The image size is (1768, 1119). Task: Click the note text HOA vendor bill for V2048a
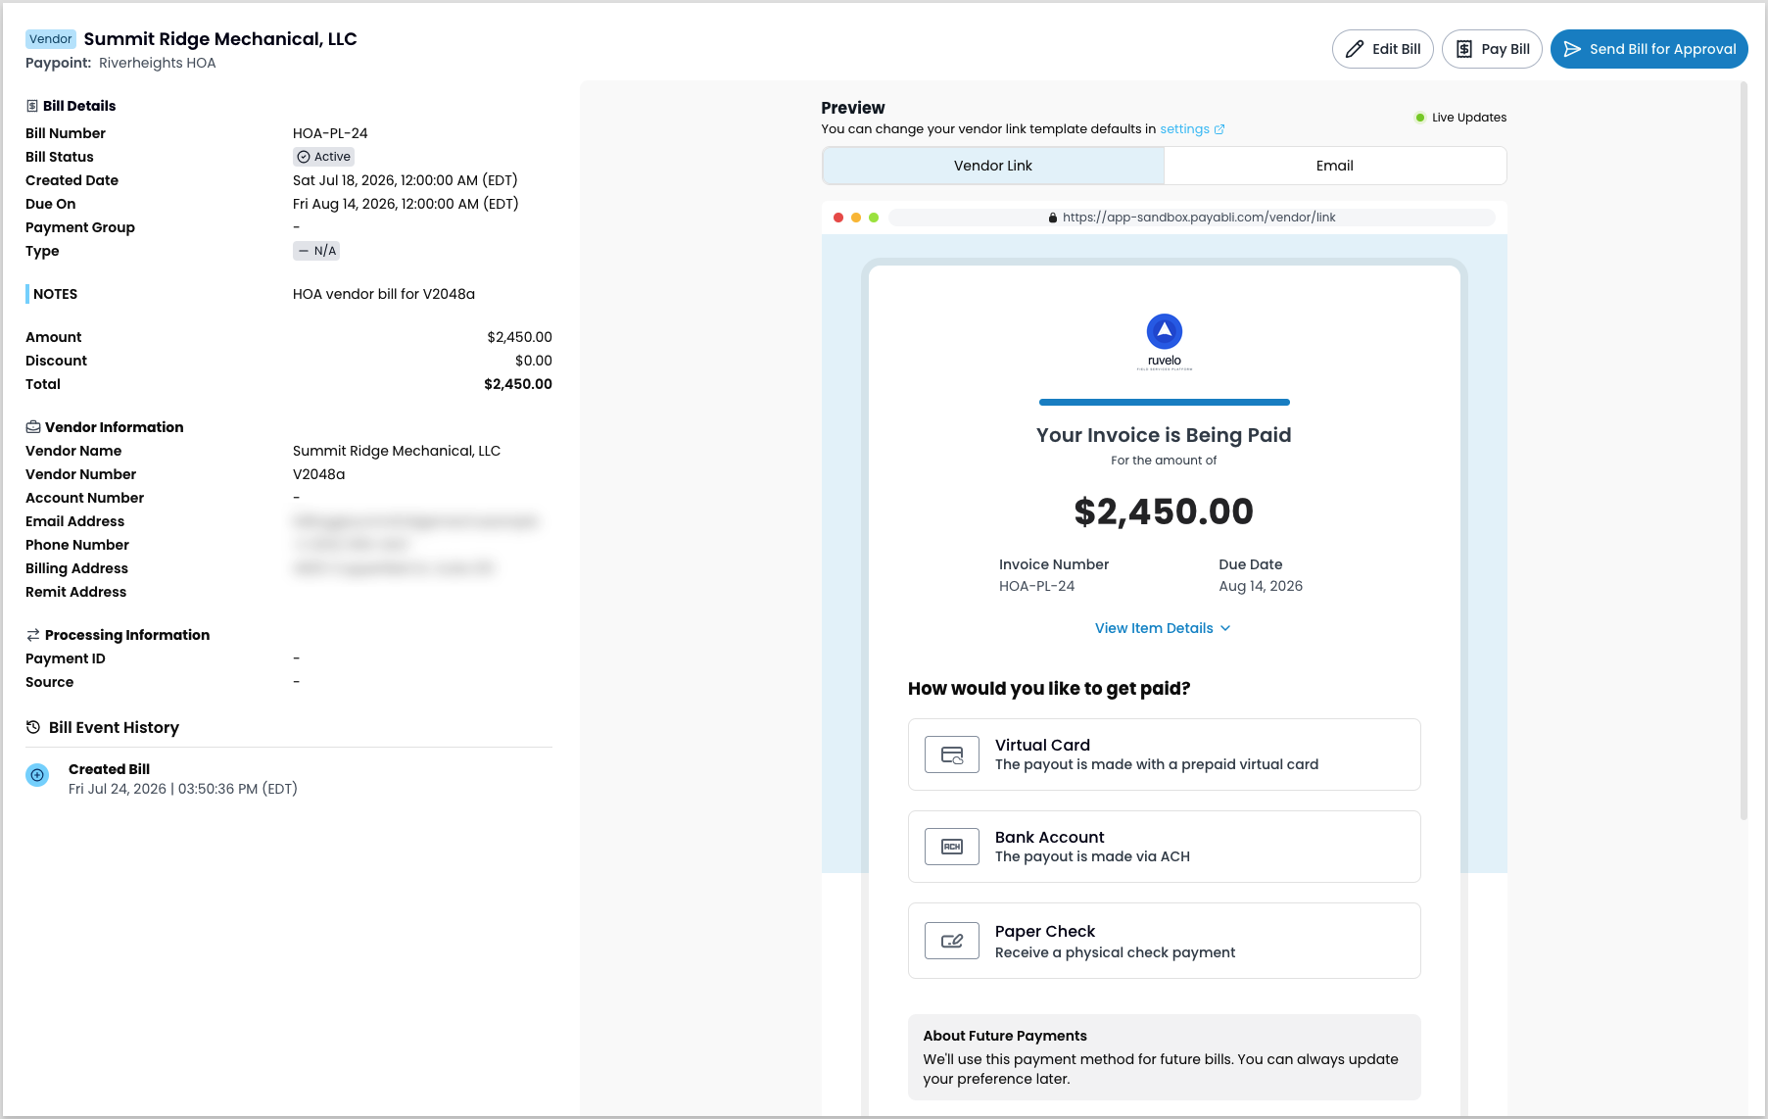tap(384, 294)
